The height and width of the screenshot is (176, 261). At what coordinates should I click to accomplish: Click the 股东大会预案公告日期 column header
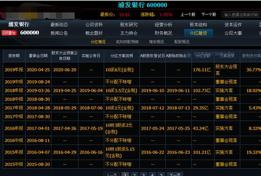65,55
